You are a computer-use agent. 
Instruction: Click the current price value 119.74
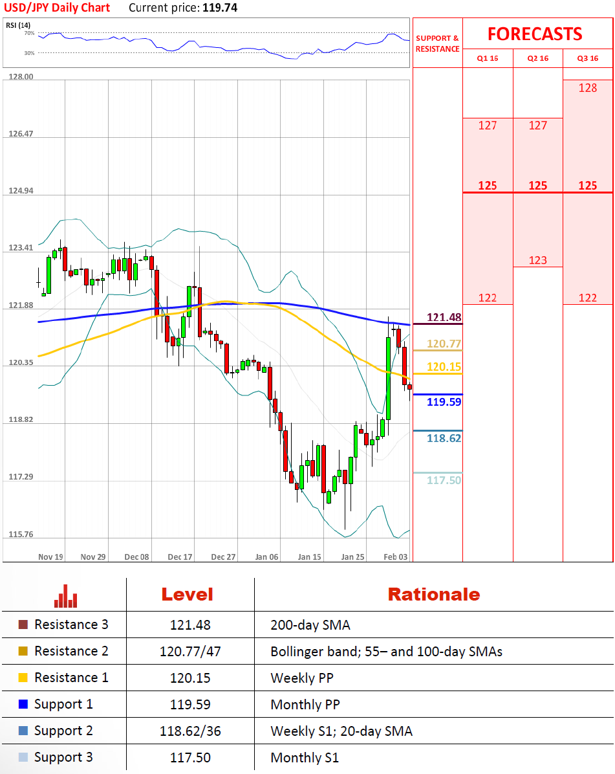pyautogui.click(x=220, y=8)
